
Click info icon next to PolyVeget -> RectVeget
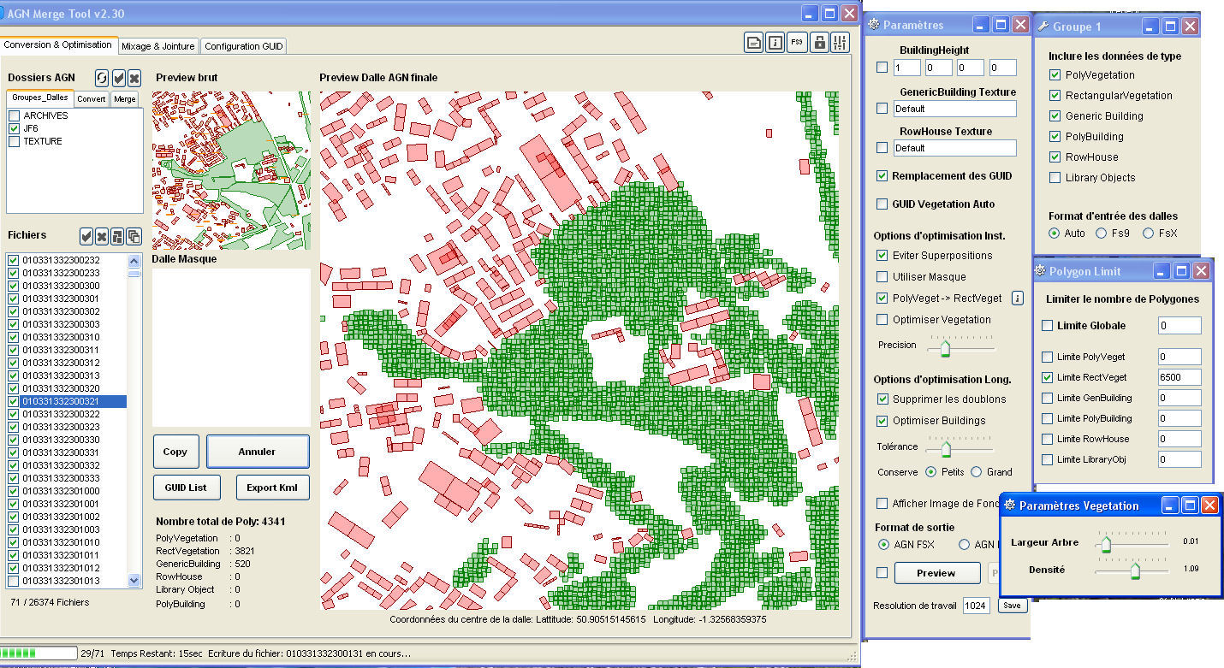1018,299
